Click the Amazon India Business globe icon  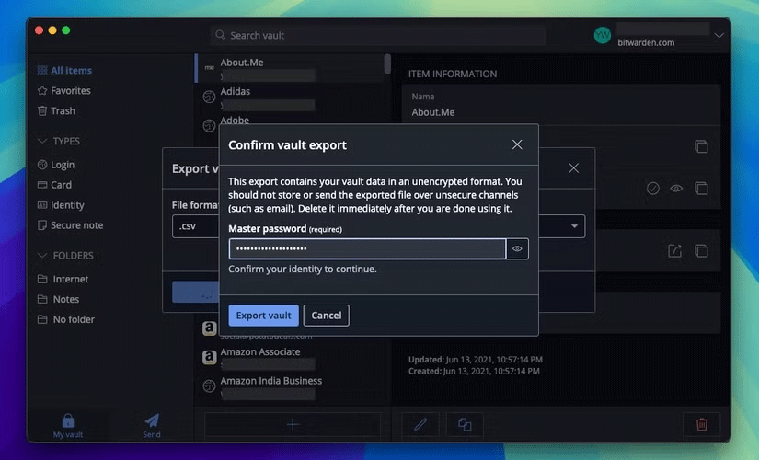(x=209, y=385)
